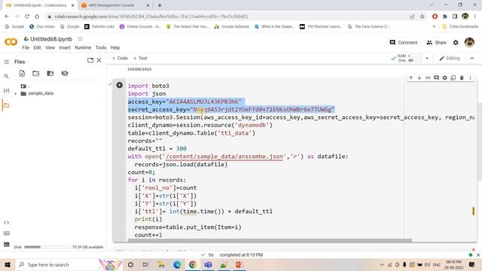The image size is (482, 271).
Task: Open code snippets sidebar icon
Action: tap(7, 223)
